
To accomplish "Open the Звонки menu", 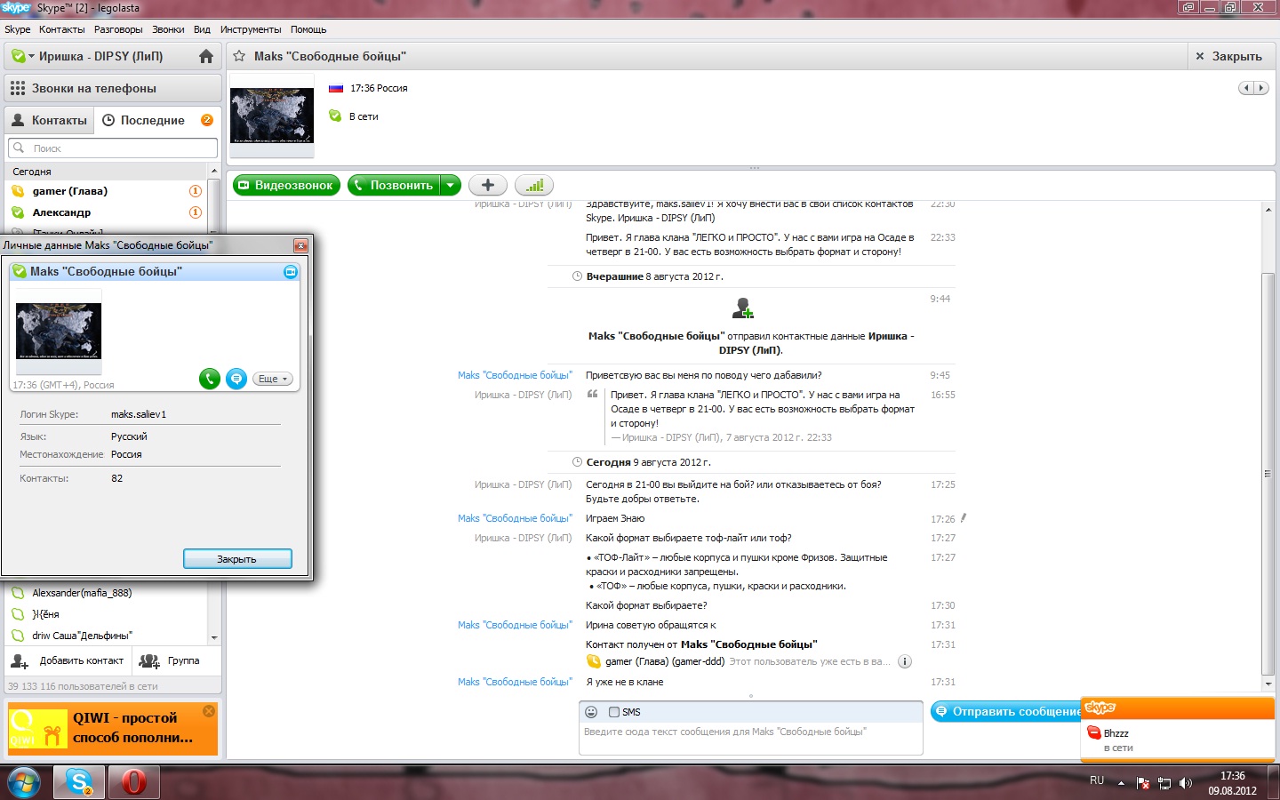I will (x=168, y=29).
